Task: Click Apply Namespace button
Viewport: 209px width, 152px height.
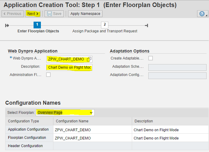Action: (x=85, y=14)
